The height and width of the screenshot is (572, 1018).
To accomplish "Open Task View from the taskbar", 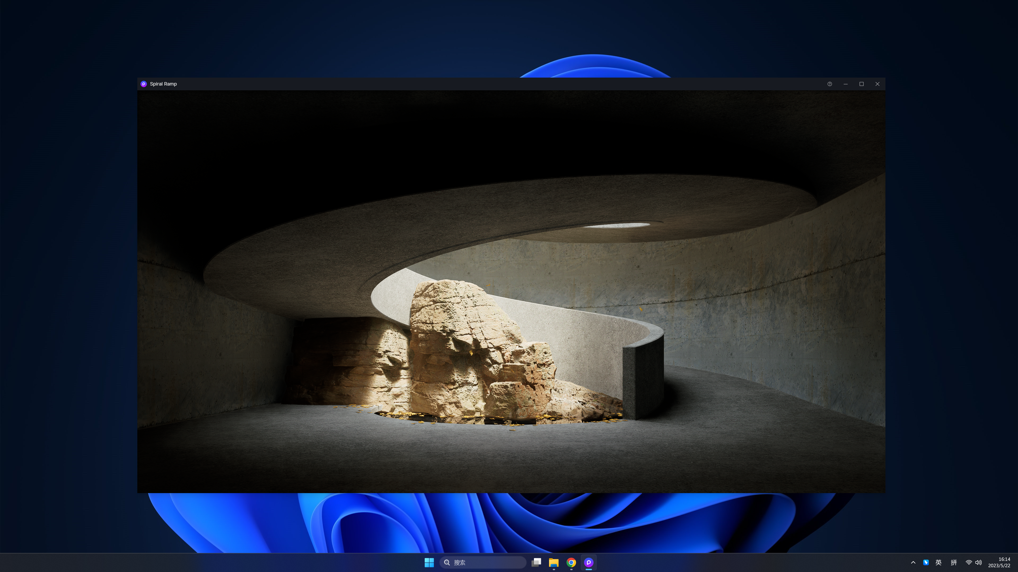I will click(536, 562).
